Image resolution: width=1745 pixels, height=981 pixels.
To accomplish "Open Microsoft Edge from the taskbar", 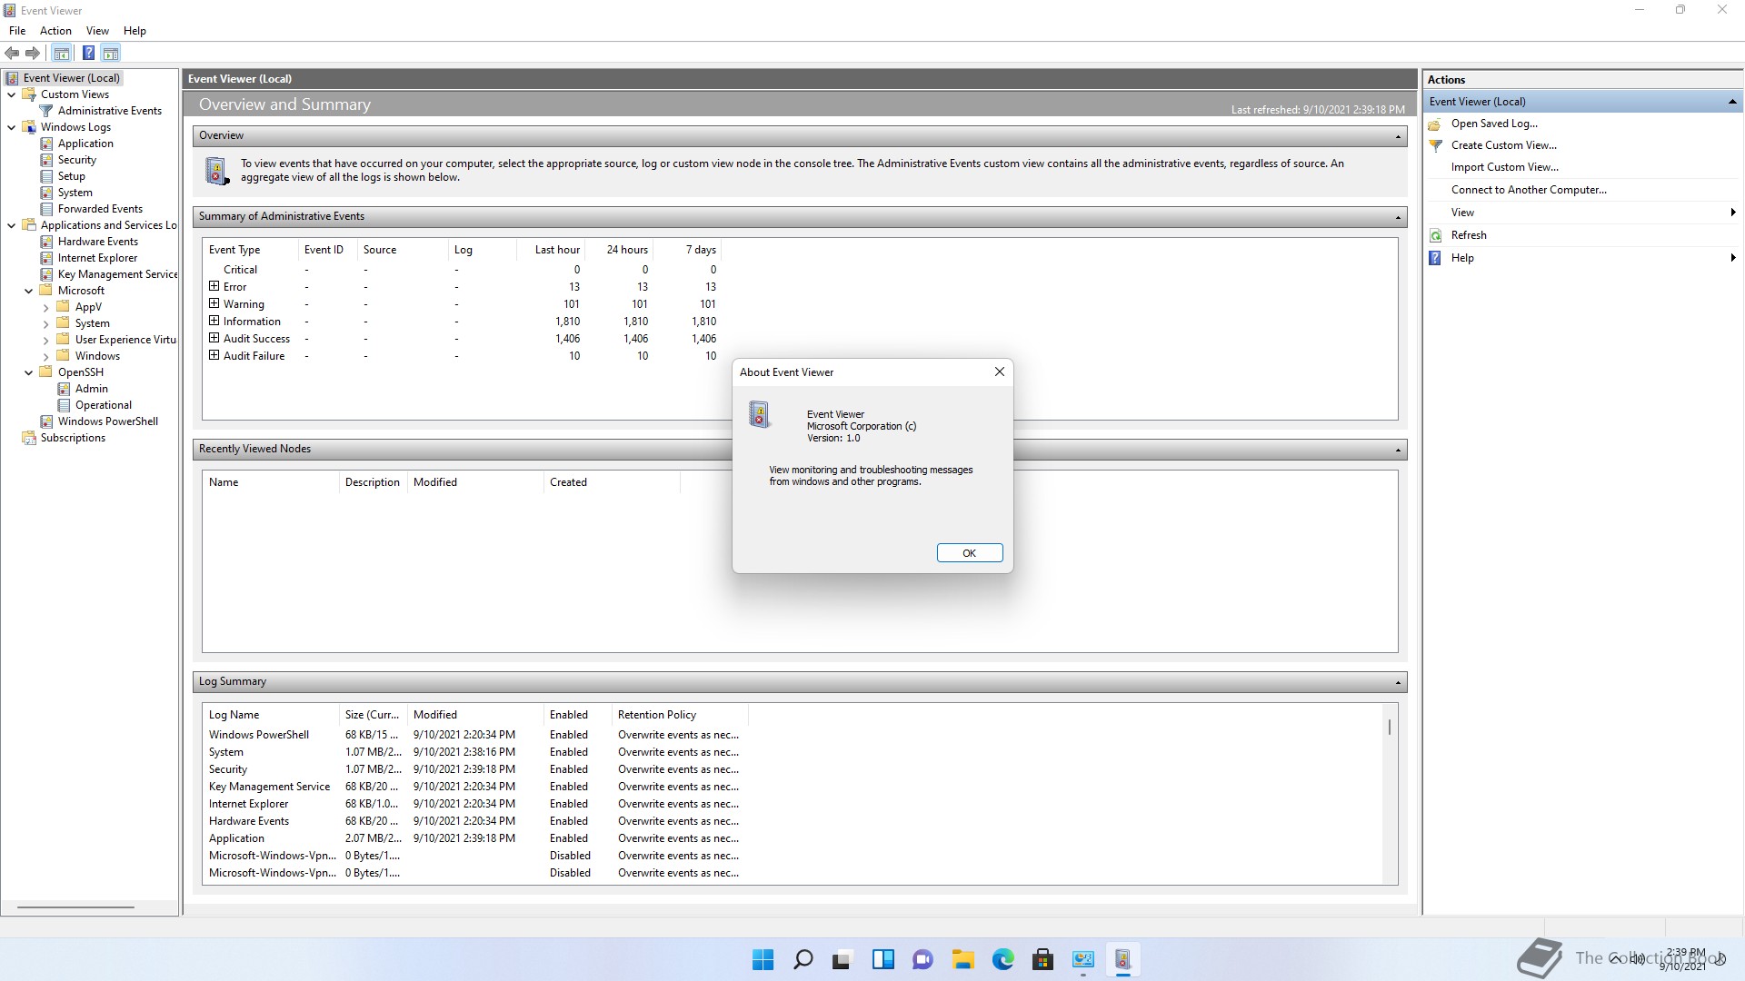I will (1002, 959).
